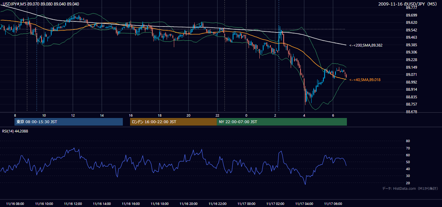The height and width of the screenshot is (207, 442).
Task: Click price axis value 89.620
Action: point(411,22)
